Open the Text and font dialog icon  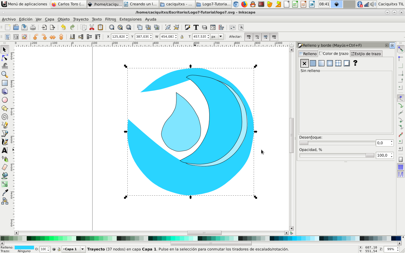[x=196, y=27]
